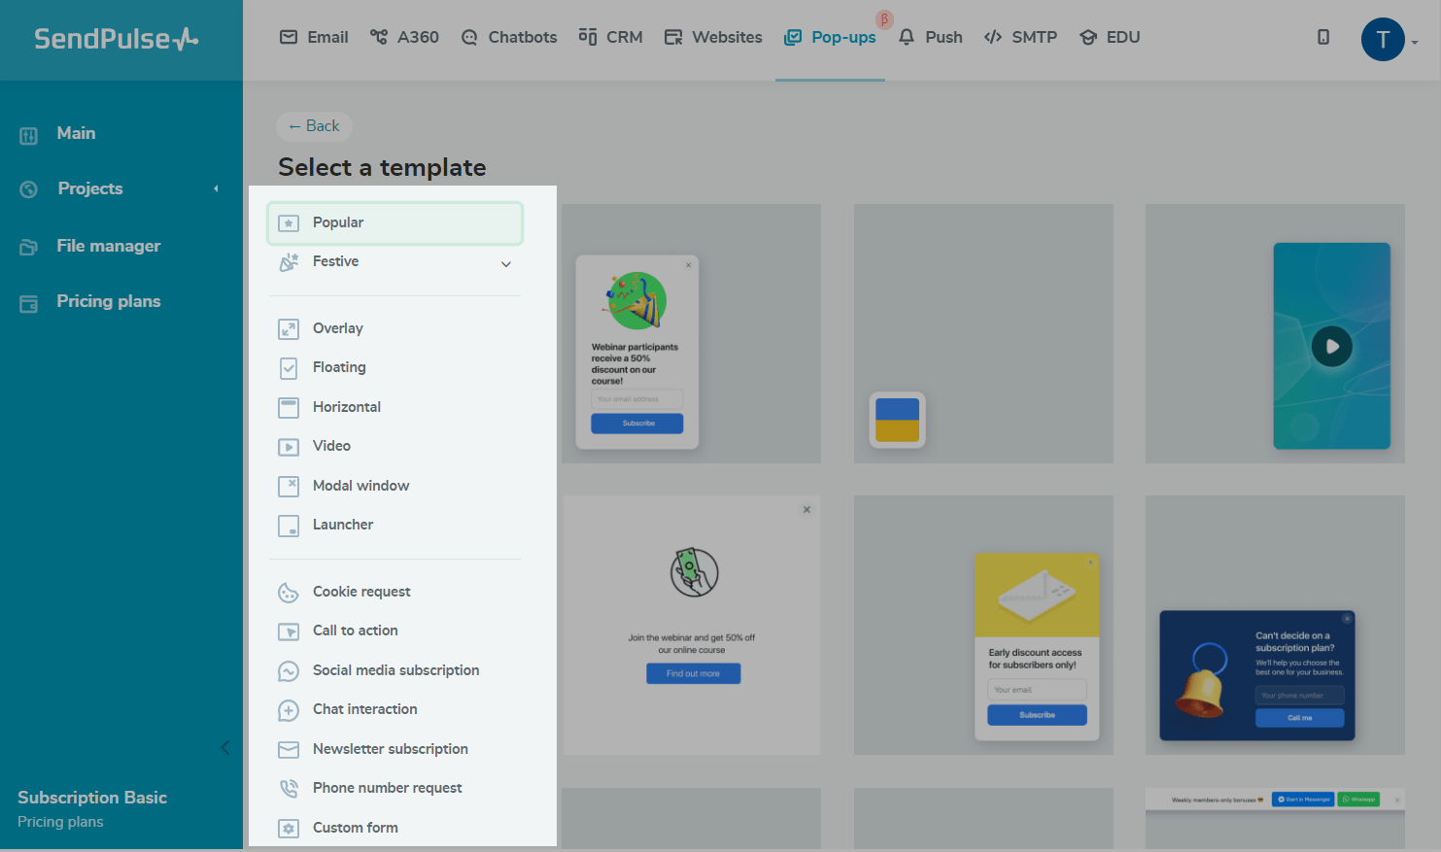1441x852 pixels.
Task: Open the Push notifications tab
Action: pos(930,37)
